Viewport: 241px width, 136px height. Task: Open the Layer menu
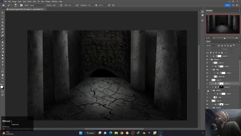20,2
